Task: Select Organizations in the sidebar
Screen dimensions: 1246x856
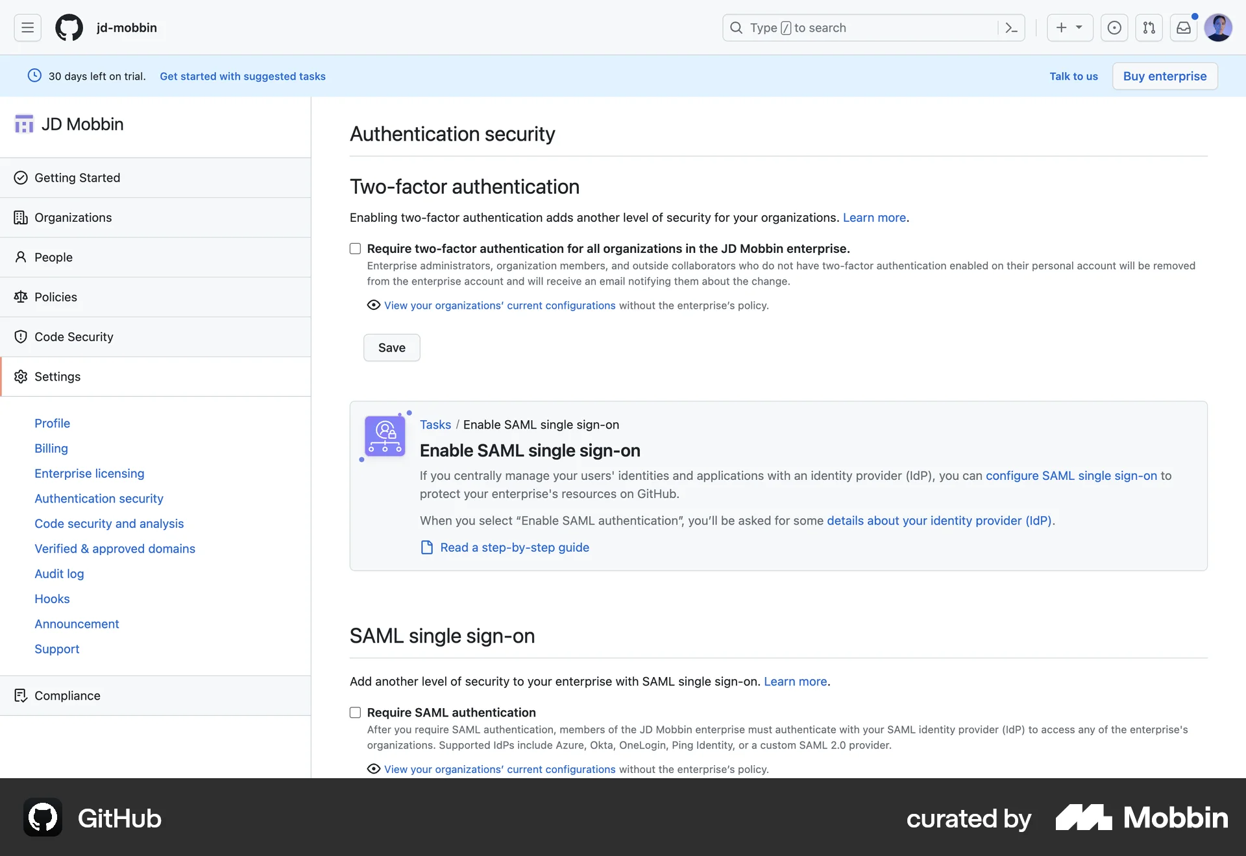Action: pyautogui.click(x=72, y=217)
